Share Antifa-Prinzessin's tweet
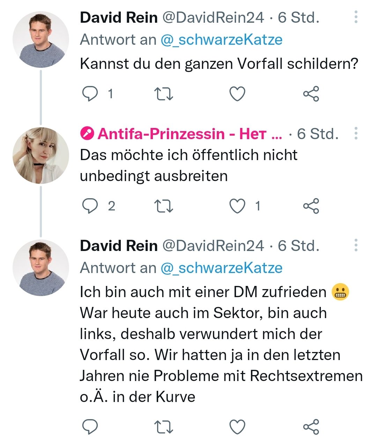The height and width of the screenshot is (438, 377). pos(311,206)
